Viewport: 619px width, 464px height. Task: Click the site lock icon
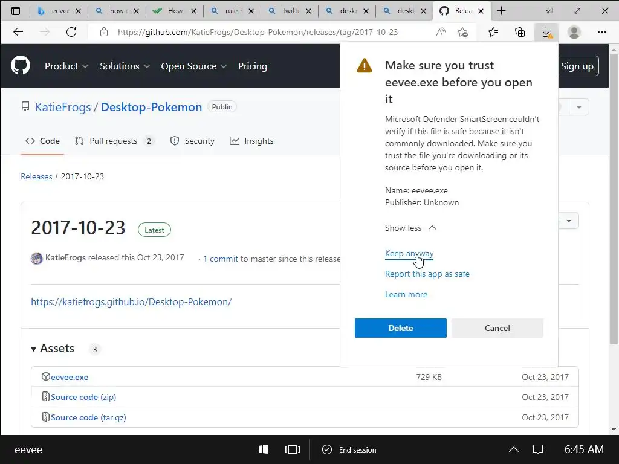point(104,32)
